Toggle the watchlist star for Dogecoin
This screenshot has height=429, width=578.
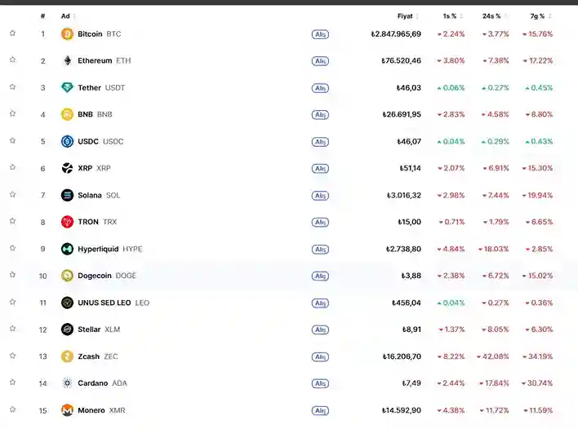tap(12, 275)
